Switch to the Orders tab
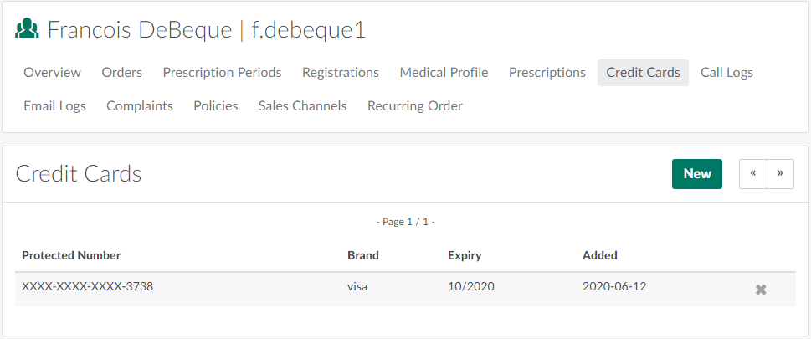Image resolution: width=811 pixels, height=339 pixels. tap(122, 73)
